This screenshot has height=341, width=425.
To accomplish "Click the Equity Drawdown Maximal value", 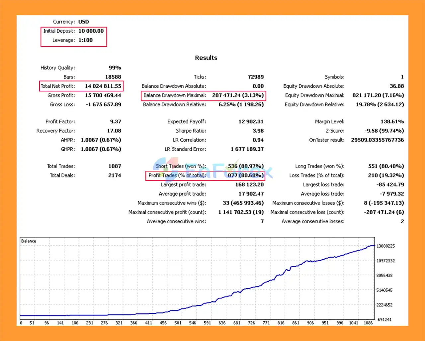I will pyautogui.click(x=378, y=95).
